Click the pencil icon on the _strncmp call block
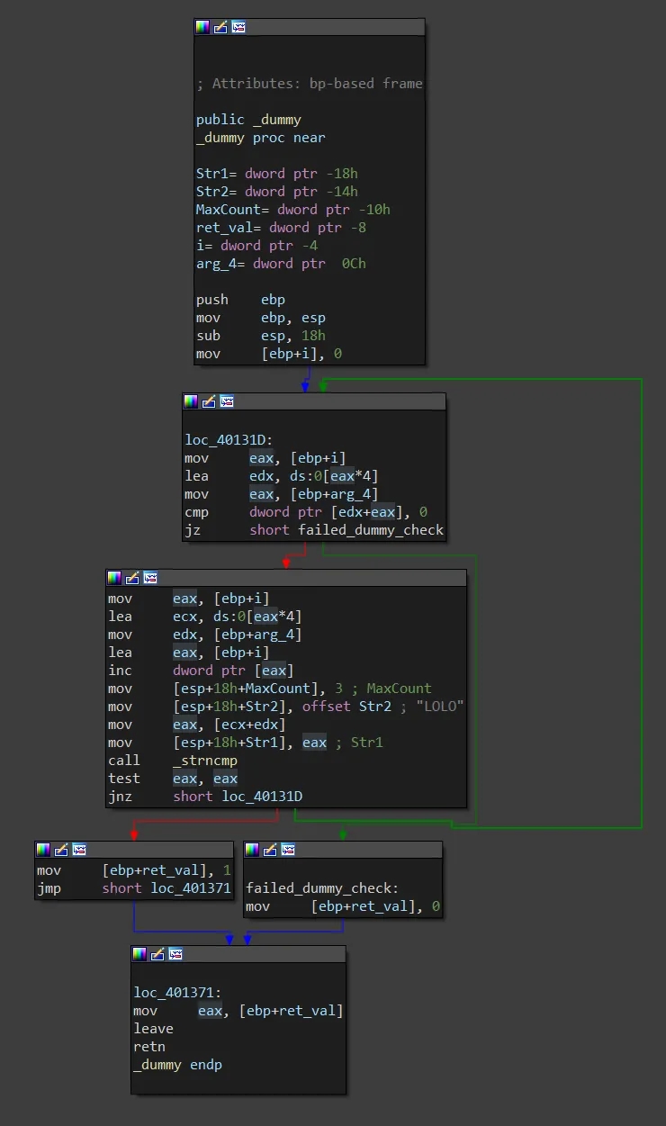 pos(132,578)
